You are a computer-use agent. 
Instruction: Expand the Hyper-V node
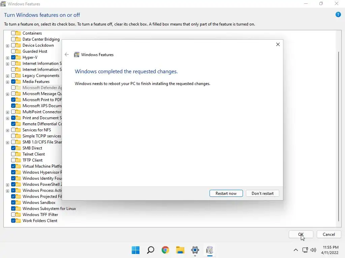coord(7,58)
